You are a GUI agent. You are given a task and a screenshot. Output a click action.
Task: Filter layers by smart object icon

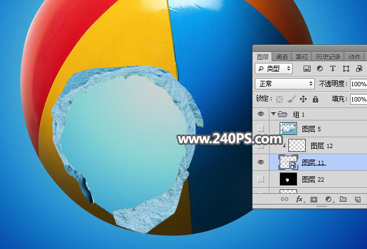[x=359, y=68]
